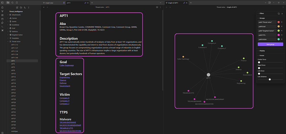286x134 pixels.
Task: Open the APT28 note in file list
Action: [13, 99]
